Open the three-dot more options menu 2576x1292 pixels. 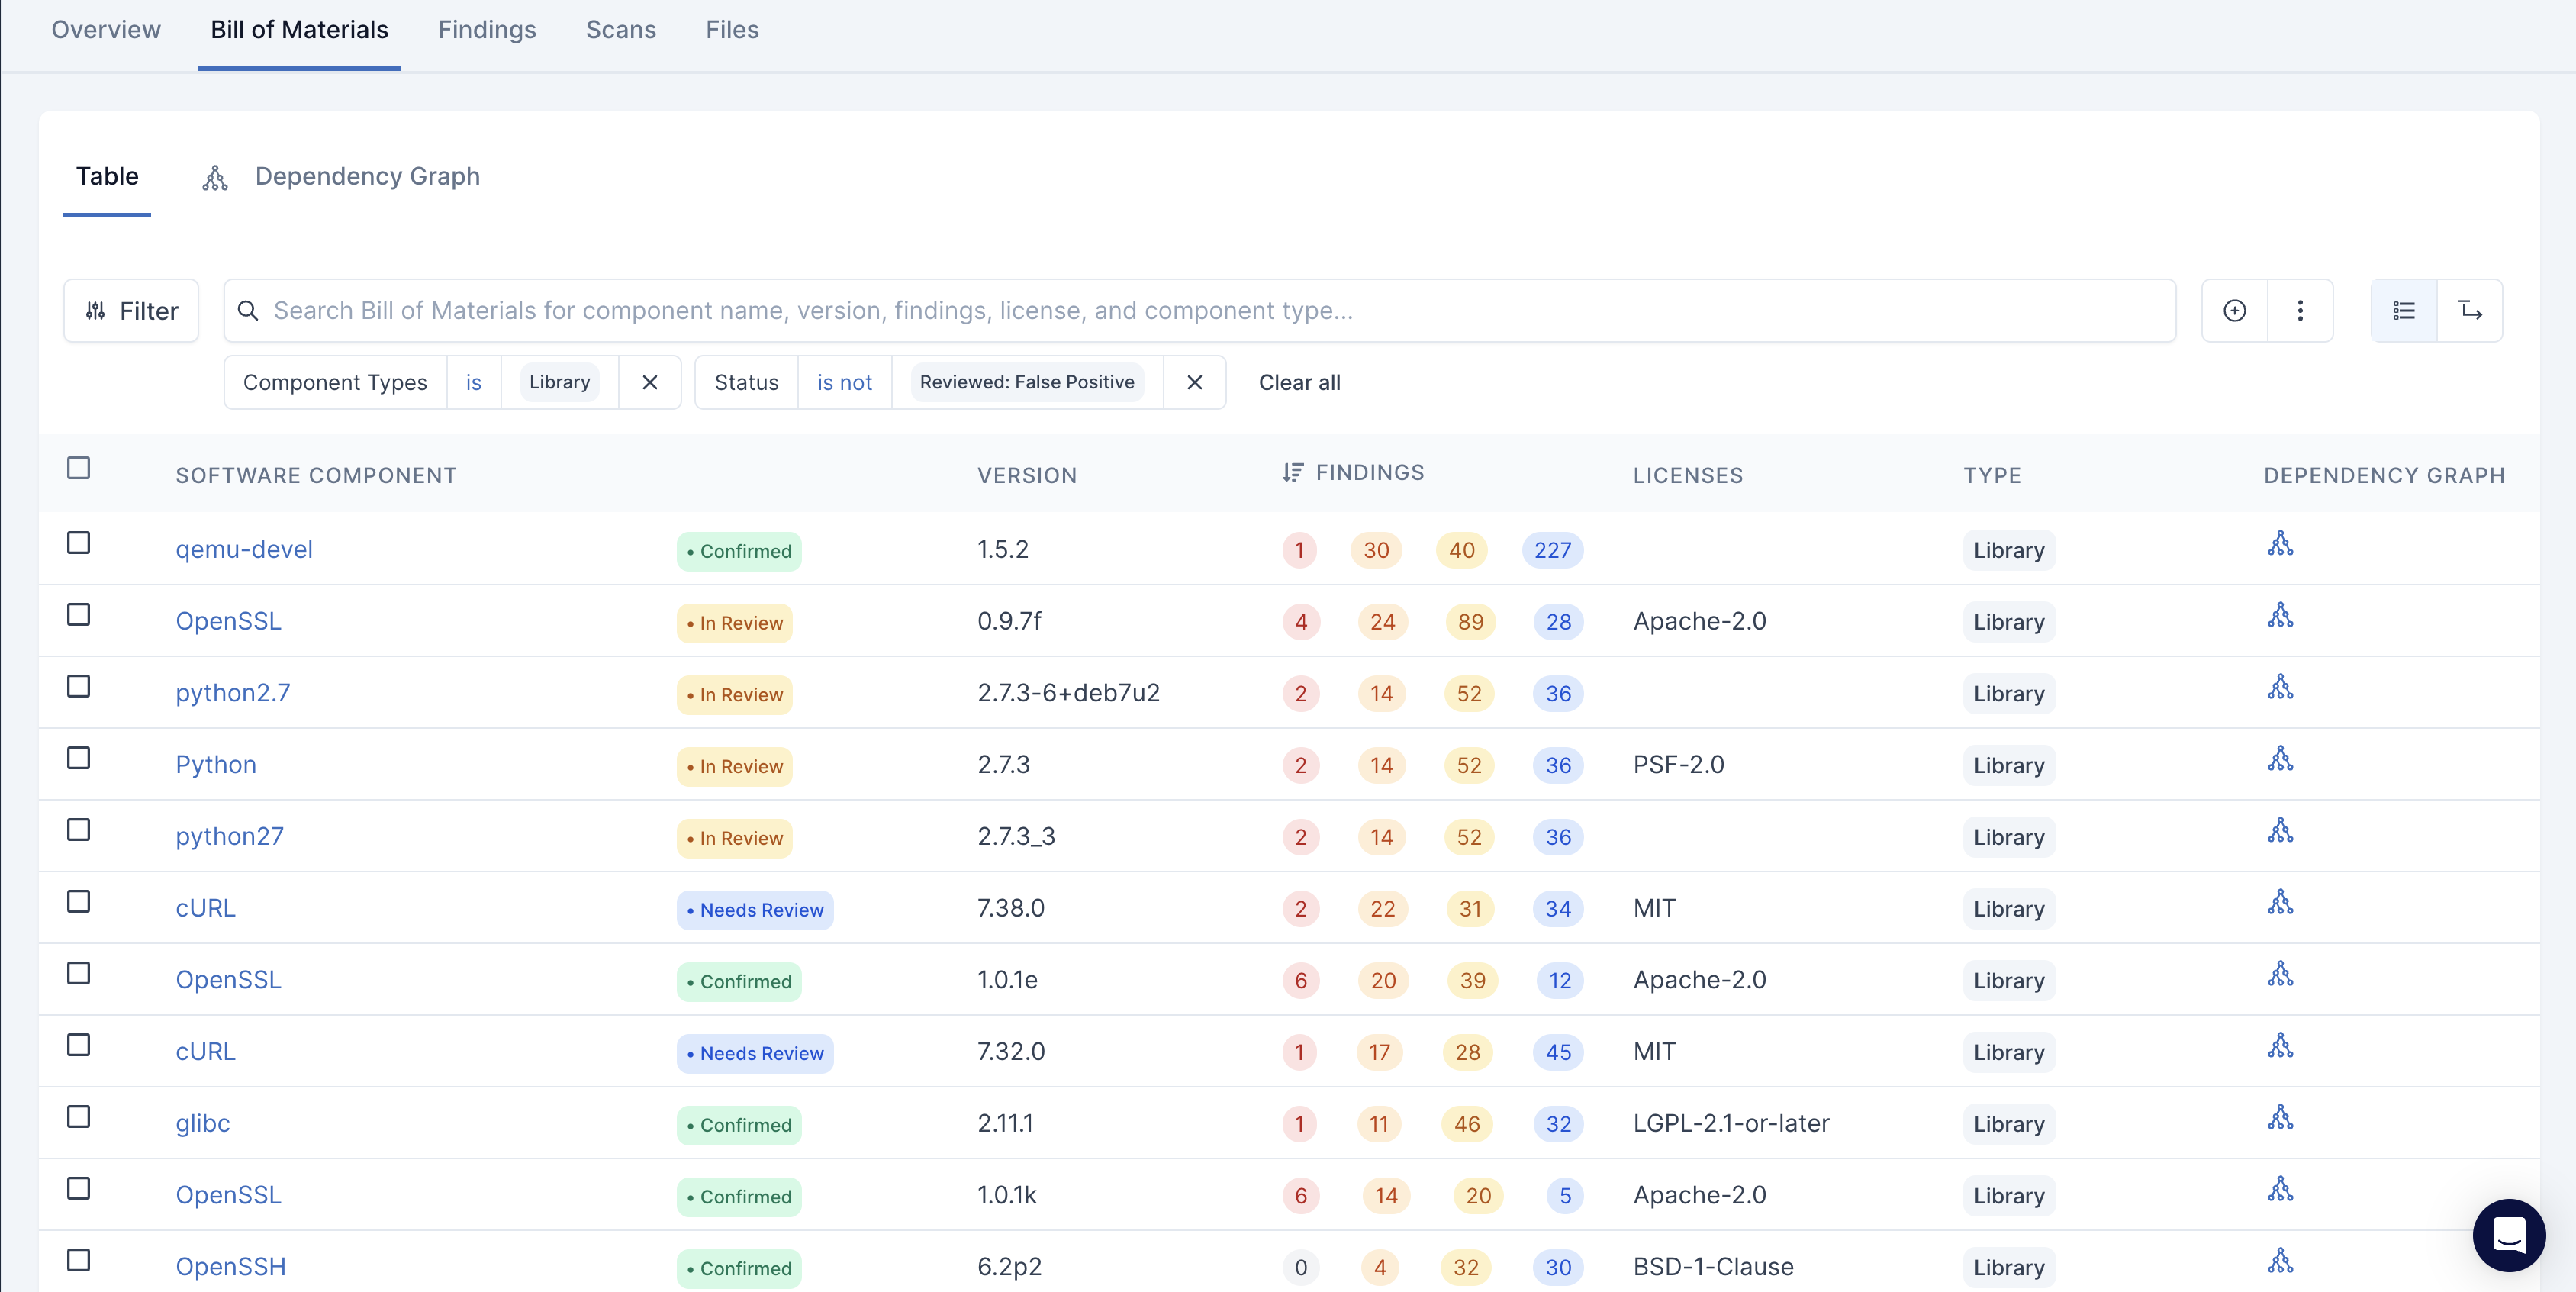coord(2300,311)
